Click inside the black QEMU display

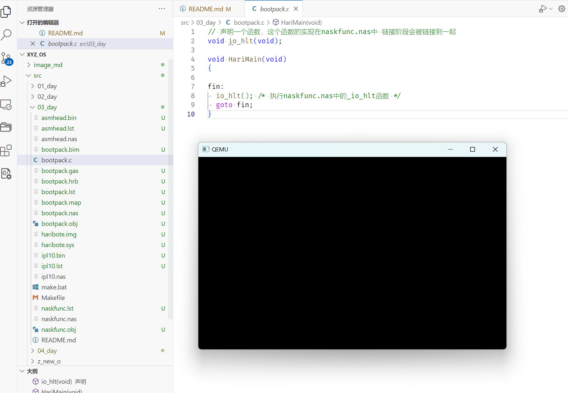pyautogui.click(x=352, y=253)
